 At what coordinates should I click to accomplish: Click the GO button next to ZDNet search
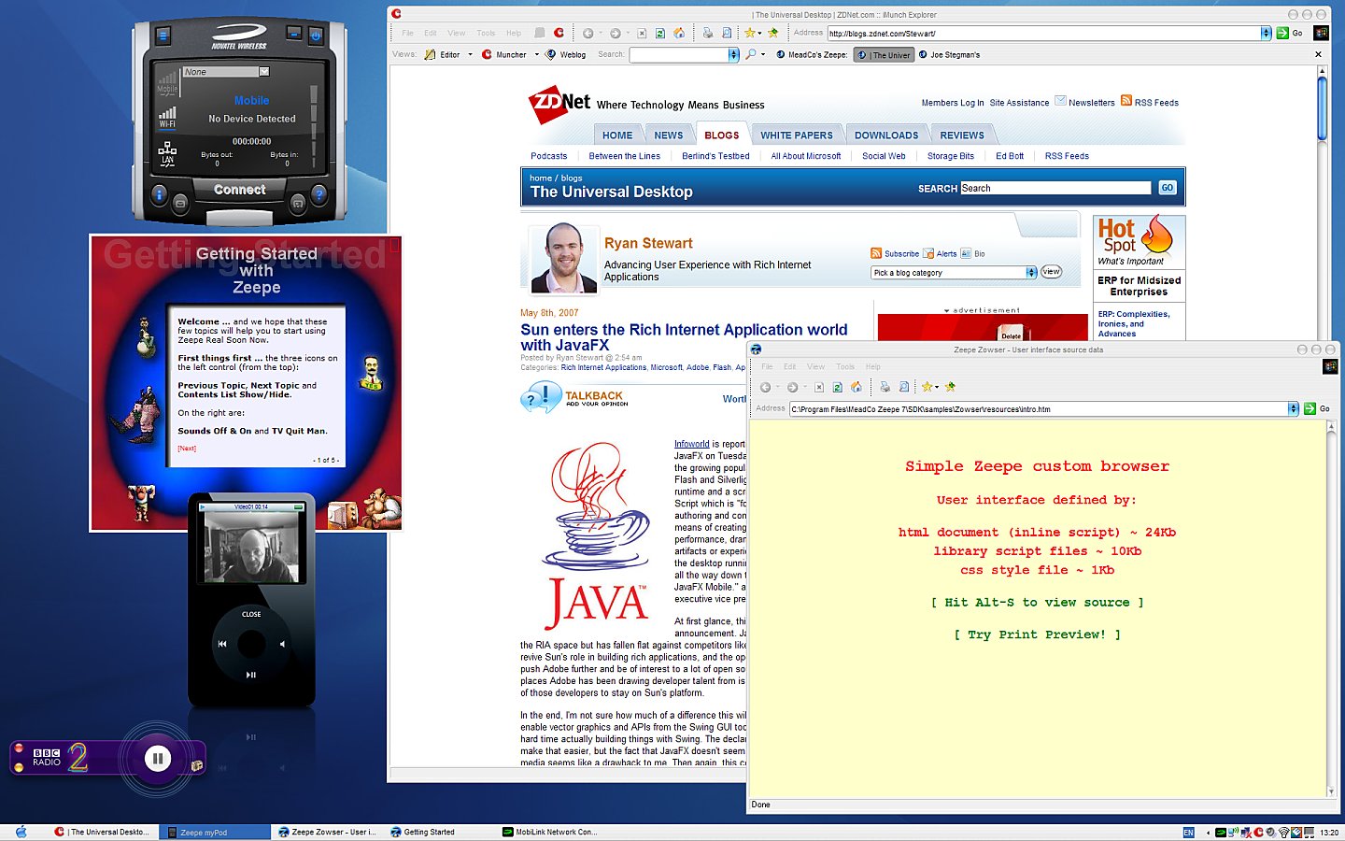pos(1168,188)
